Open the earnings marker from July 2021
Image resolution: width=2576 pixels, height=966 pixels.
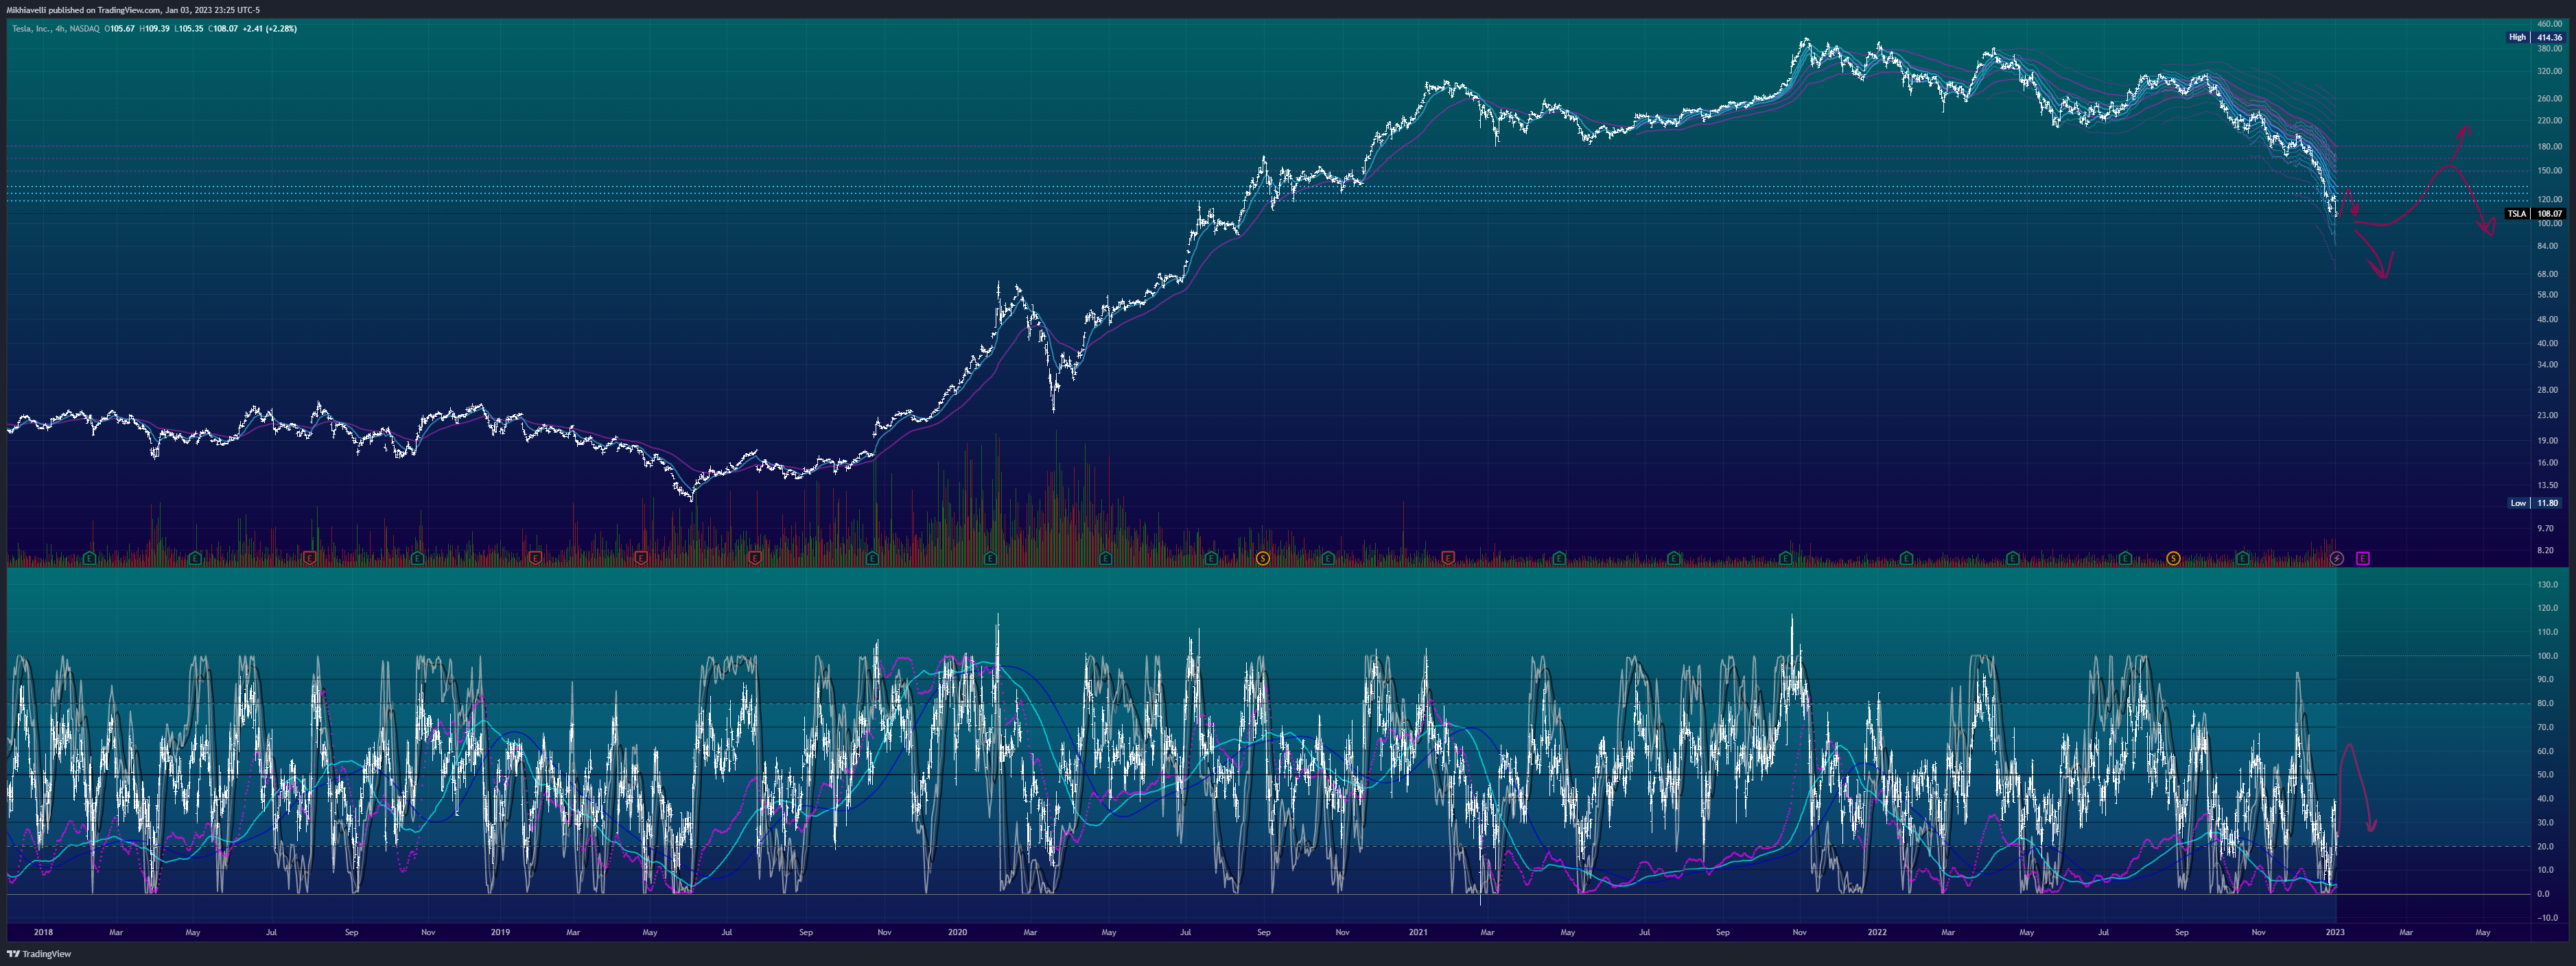pyautogui.click(x=1674, y=559)
